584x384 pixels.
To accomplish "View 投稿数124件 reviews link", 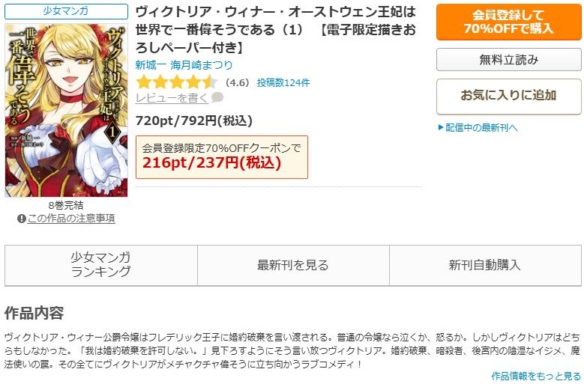I will click(x=283, y=82).
